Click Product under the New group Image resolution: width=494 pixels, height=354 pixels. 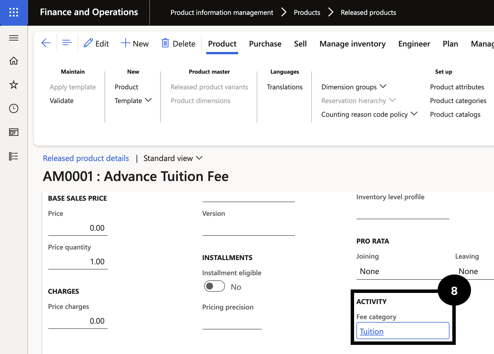click(x=126, y=87)
